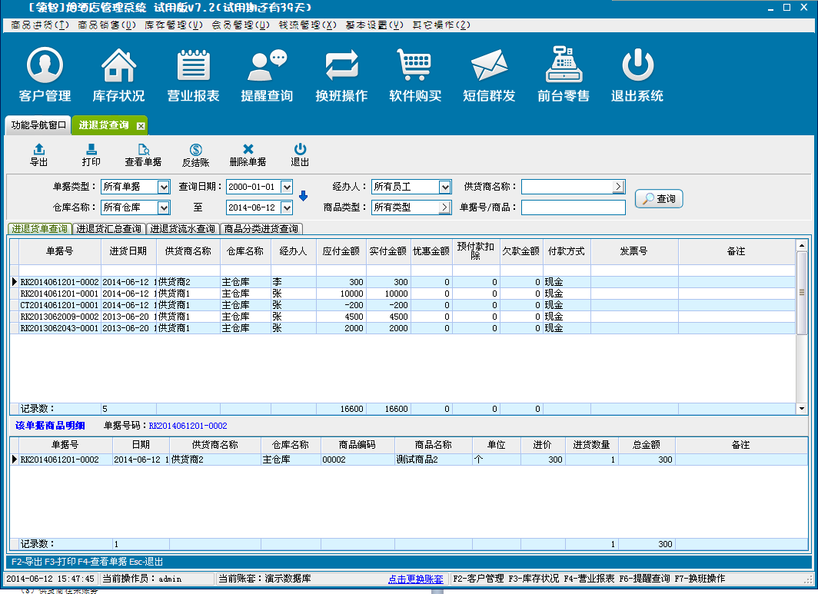Click the 退出系统 power icon
This screenshot has height=594, width=818.
point(637,67)
